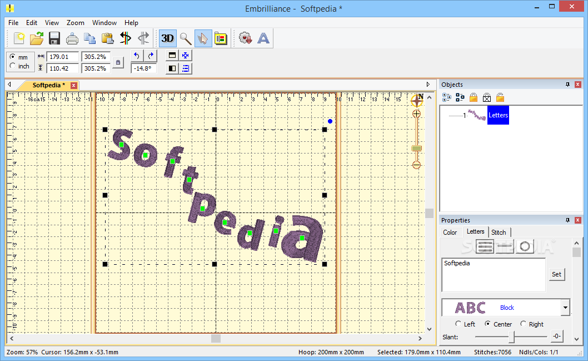This screenshot has width=588, height=361.
Task: Click the blue align lines icon
Action: coord(185,68)
